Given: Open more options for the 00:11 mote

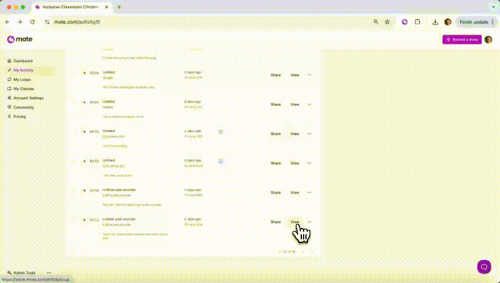Looking at the screenshot, I should 310,222.
